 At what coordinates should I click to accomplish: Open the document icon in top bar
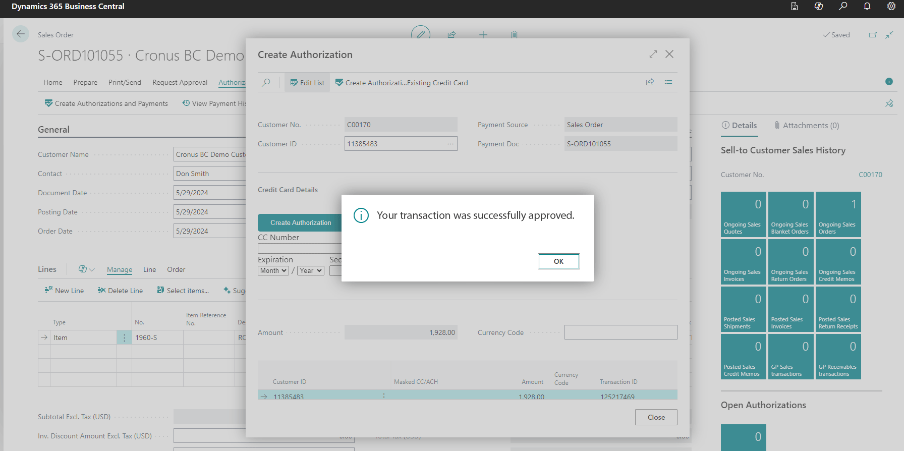pyautogui.click(x=795, y=7)
